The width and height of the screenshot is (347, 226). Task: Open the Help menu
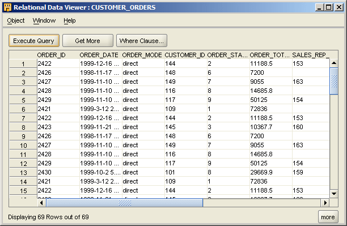point(70,20)
